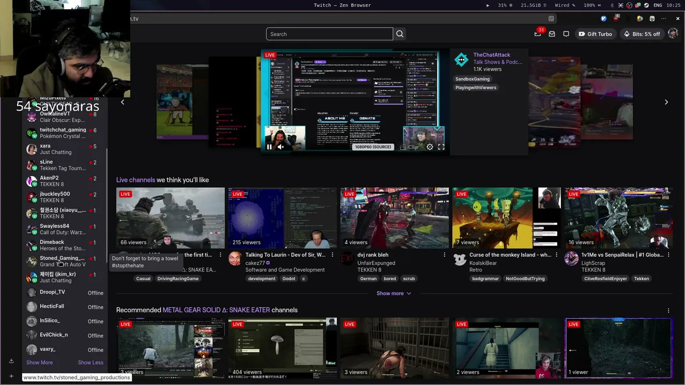Click the colorful circle extension icon

click(640, 19)
